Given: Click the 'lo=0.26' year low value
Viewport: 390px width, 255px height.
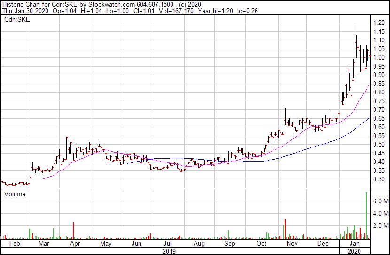Looking at the screenshot, I should coord(248,11).
